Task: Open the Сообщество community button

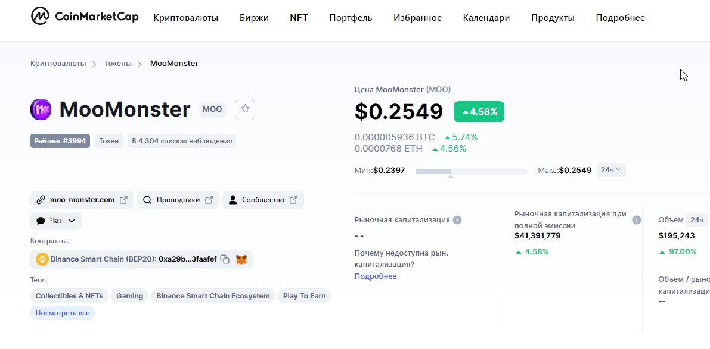Action: [263, 200]
